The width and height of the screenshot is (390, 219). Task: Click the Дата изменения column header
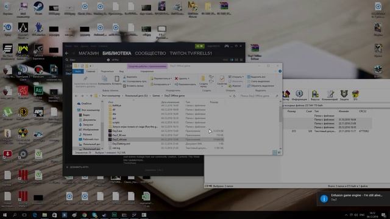170,102
